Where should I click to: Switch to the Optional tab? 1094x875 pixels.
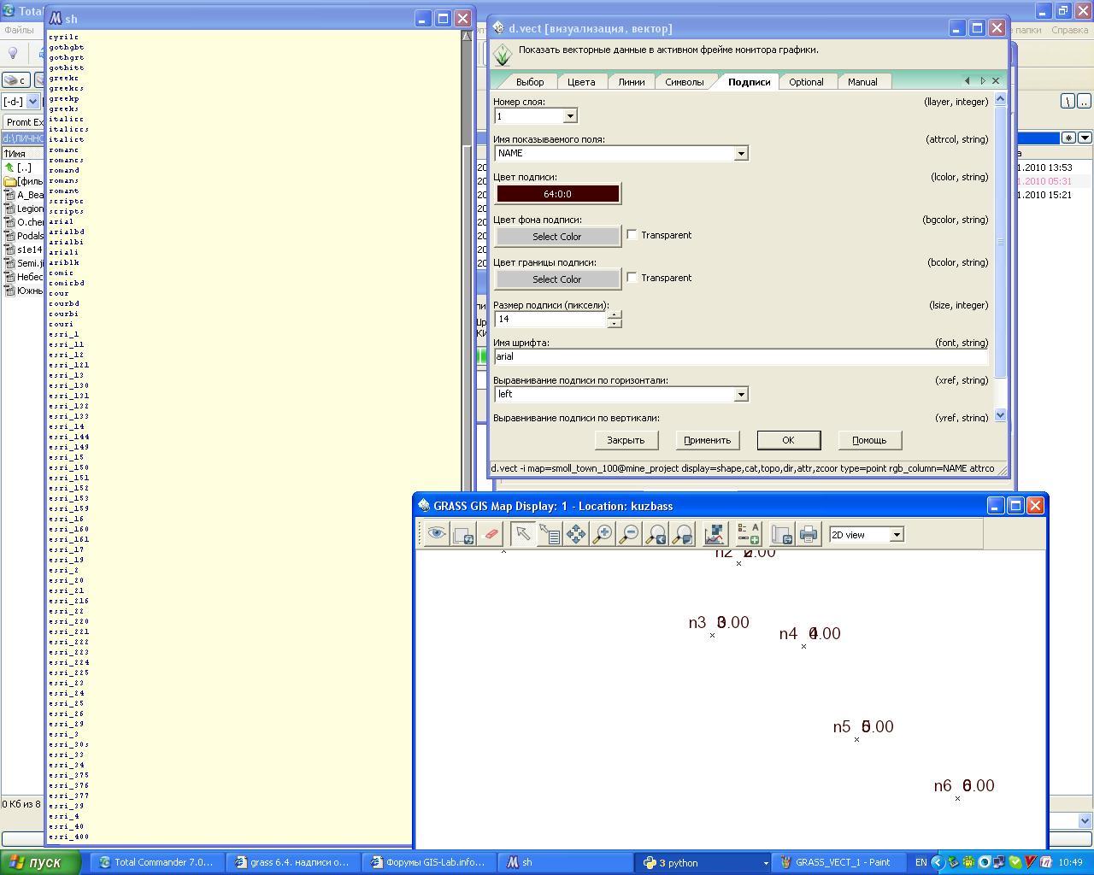(806, 82)
